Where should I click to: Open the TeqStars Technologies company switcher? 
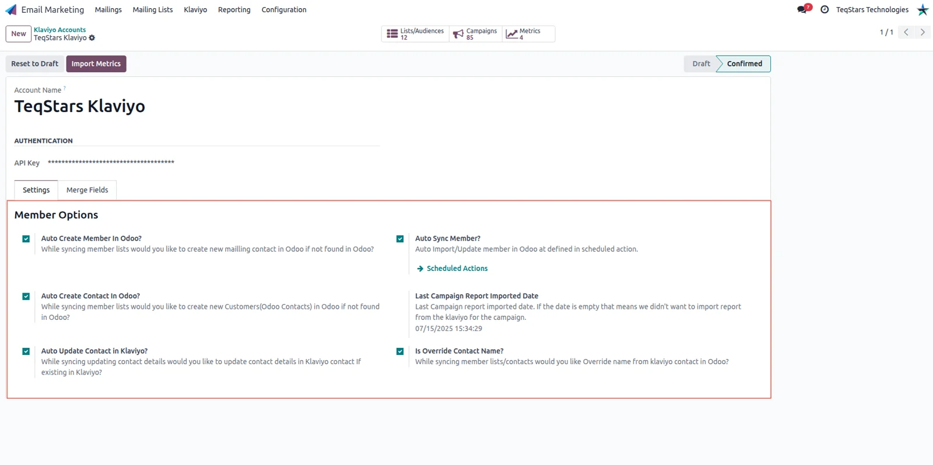point(872,10)
